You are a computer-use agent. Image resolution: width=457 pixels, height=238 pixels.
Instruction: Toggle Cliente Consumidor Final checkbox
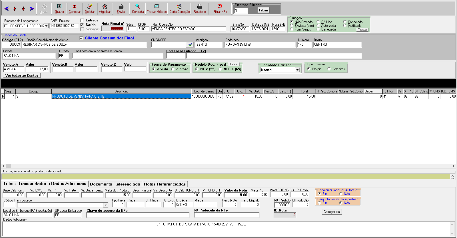[x=81, y=38]
